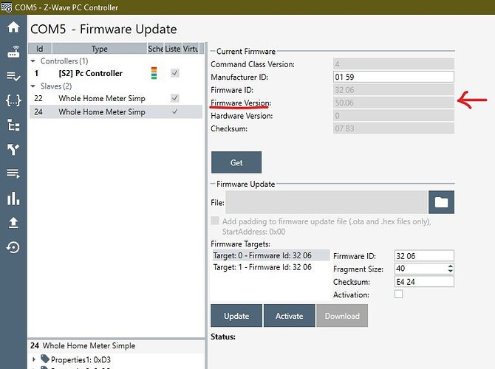This screenshot has width=495, height=369.
Task: Select Target: 1 - Firmware Id: 32 06
Action: click(271, 267)
